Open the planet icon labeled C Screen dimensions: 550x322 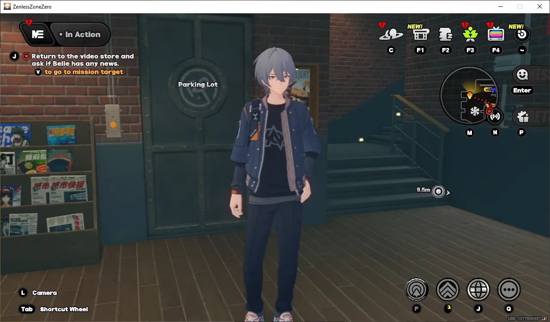[391, 34]
